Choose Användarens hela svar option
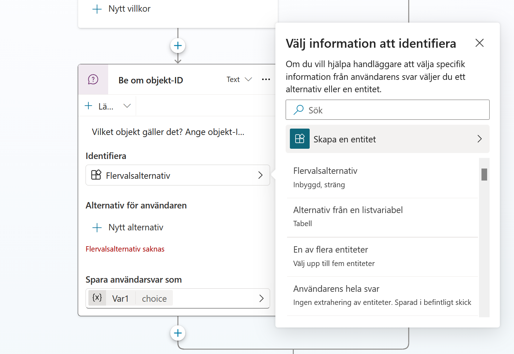This screenshot has height=354, width=514. click(x=382, y=296)
